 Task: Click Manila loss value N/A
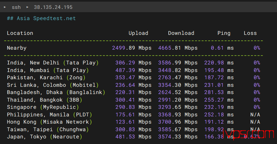(255, 115)
